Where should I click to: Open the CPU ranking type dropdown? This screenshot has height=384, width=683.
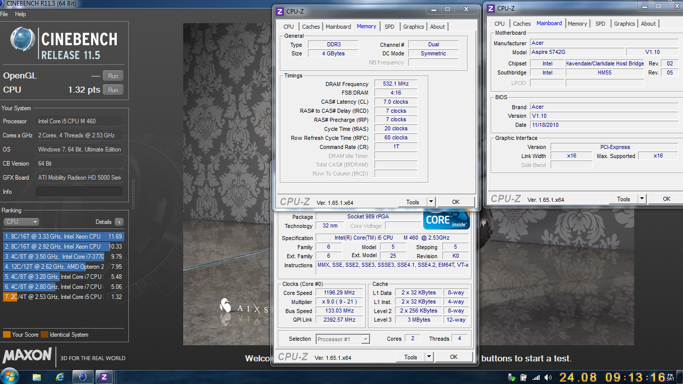pos(21,222)
